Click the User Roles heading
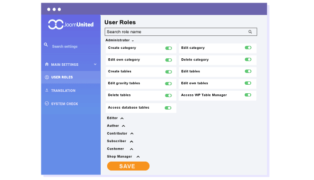314x180 pixels. coord(120,22)
